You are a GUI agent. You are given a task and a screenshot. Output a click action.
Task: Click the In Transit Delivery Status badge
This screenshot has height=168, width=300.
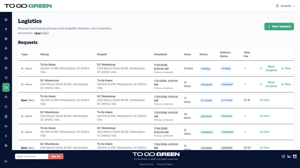coord(227,100)
